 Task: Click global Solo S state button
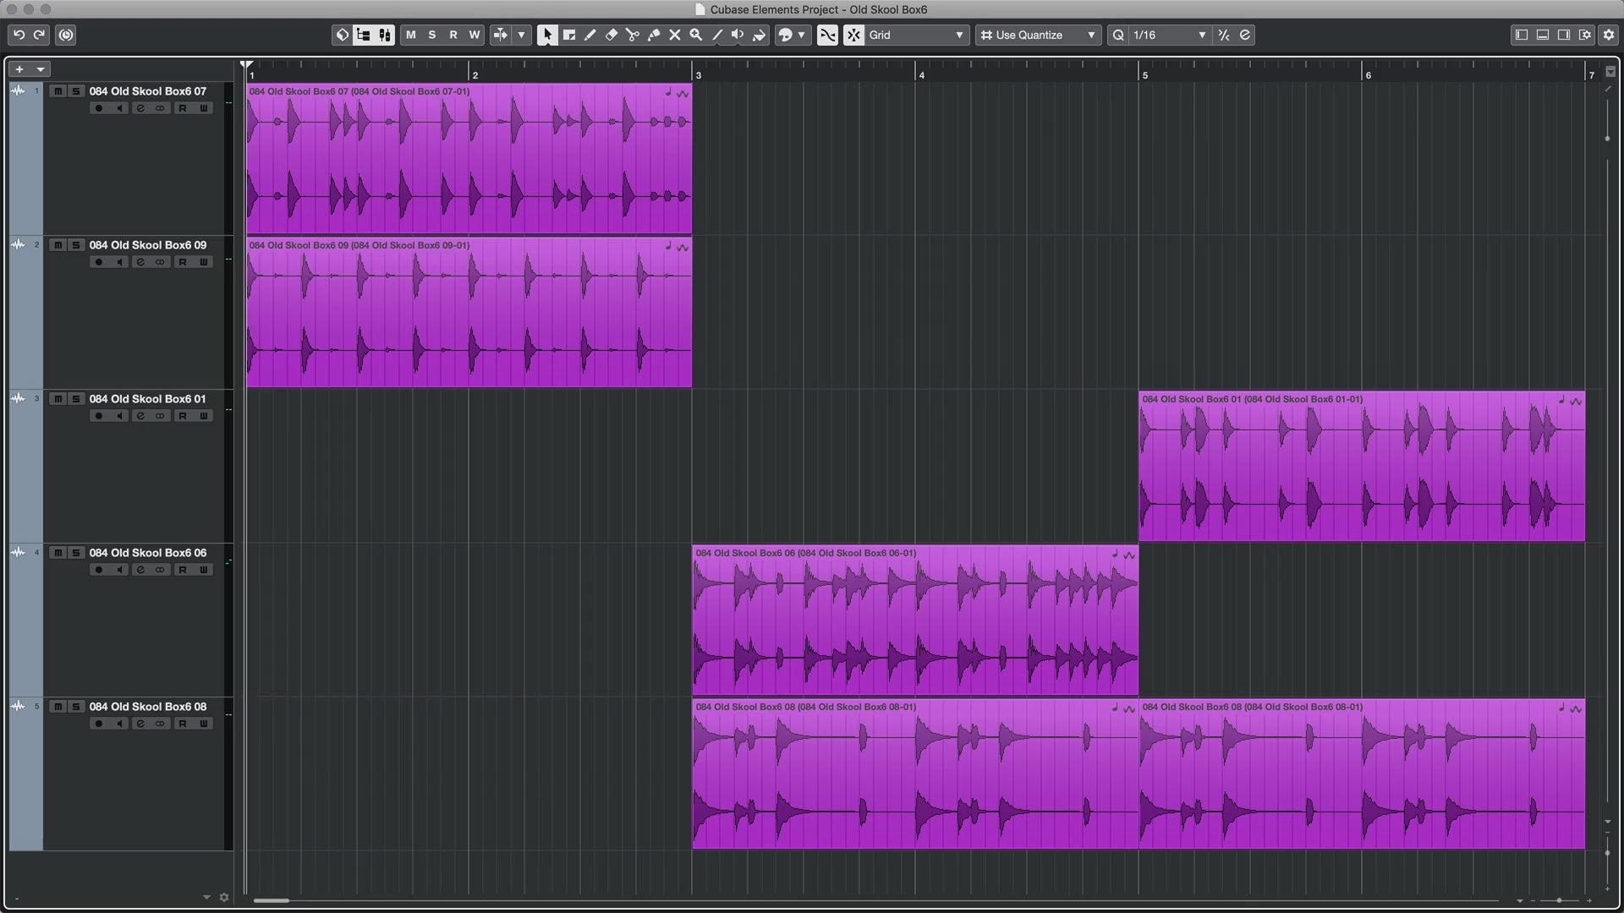(432, 35)
